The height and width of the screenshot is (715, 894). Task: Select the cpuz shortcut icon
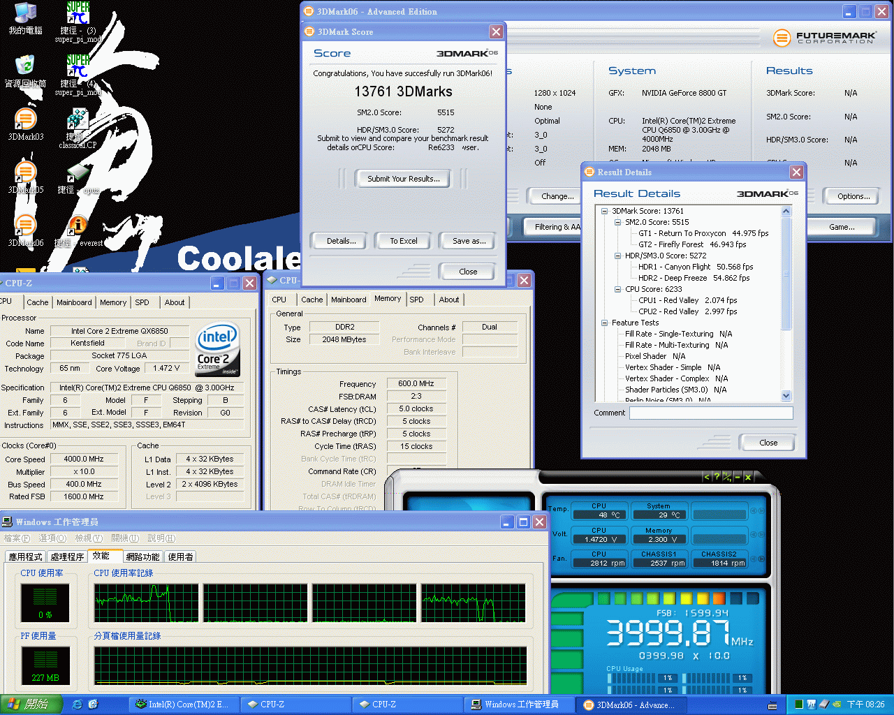pyautogui.click(x=78, y=179)
